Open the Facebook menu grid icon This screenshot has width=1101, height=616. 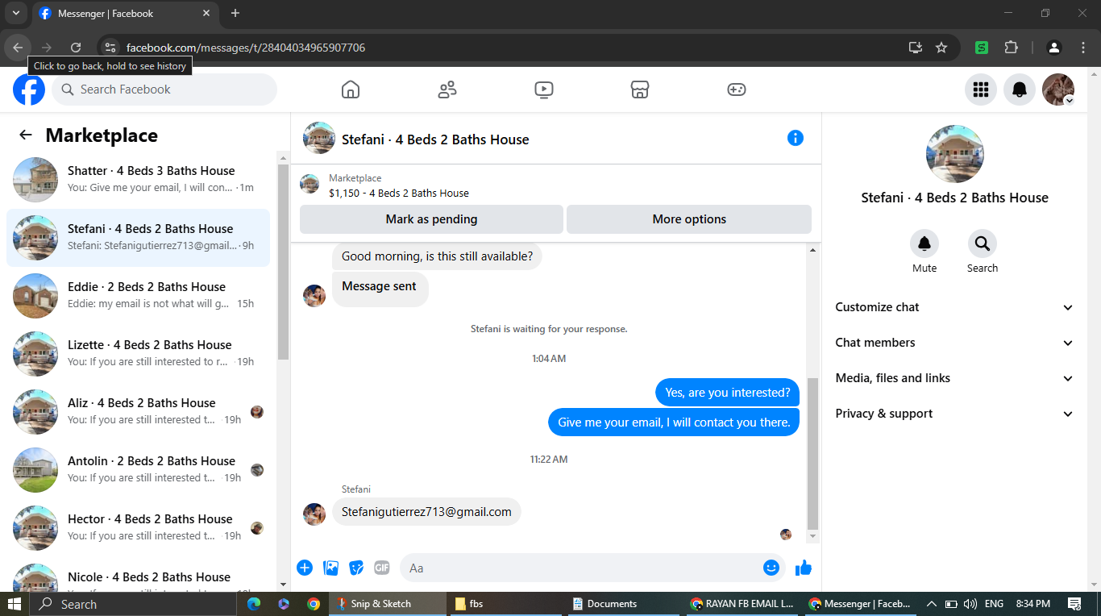click(981, 89)
